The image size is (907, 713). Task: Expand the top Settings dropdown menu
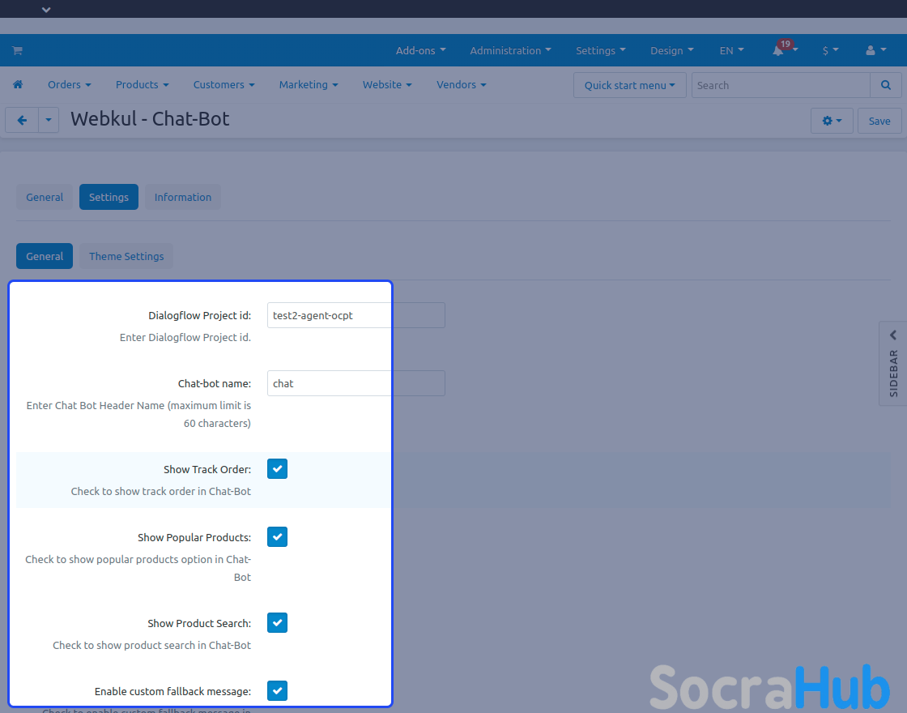click(600, 50)
